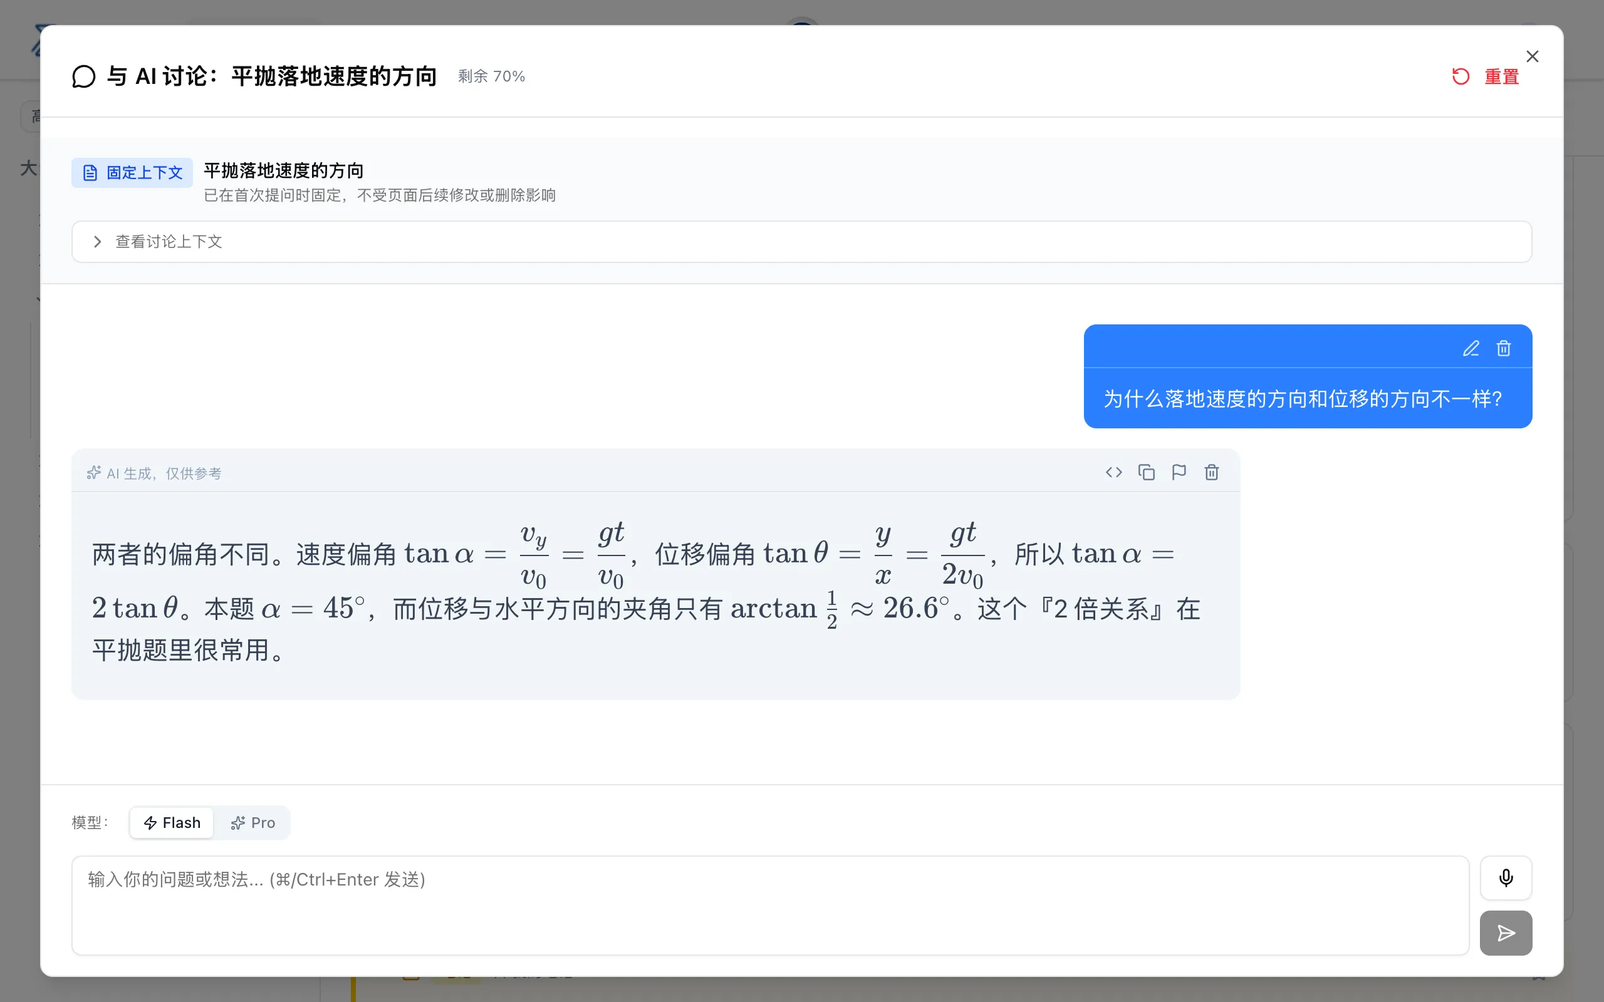Start voice input with microphone button
Image resolution: width=1604 pixels, height=1002 pixels.
click(x=1506, y=878)
